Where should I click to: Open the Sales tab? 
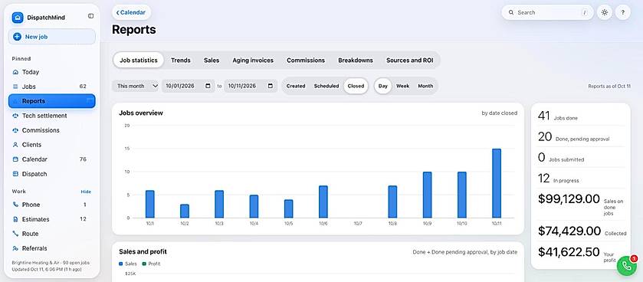(x=212, y=61)
